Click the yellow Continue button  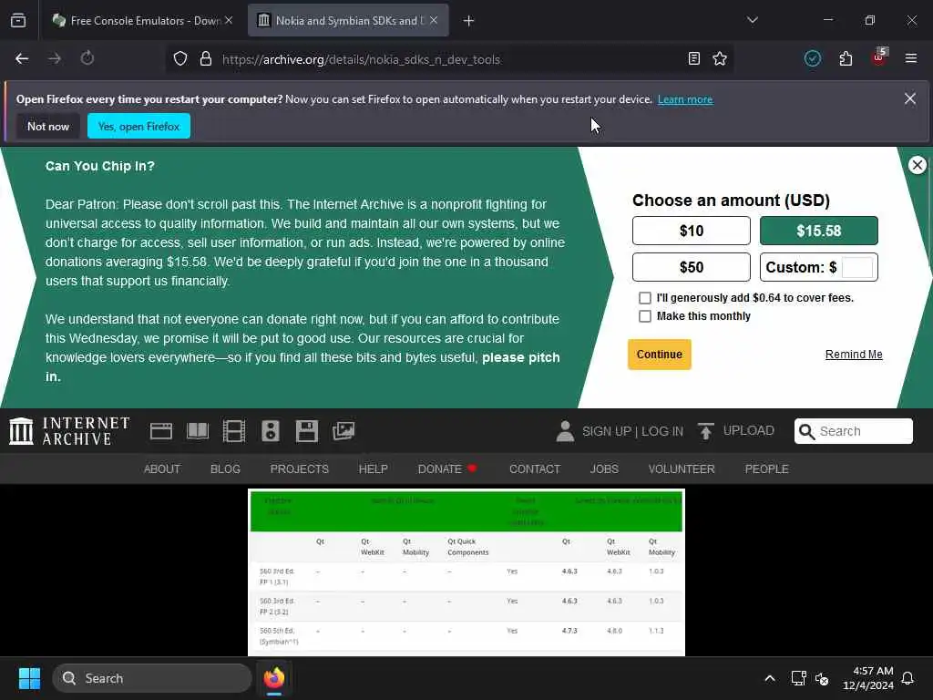pos(660,355)
